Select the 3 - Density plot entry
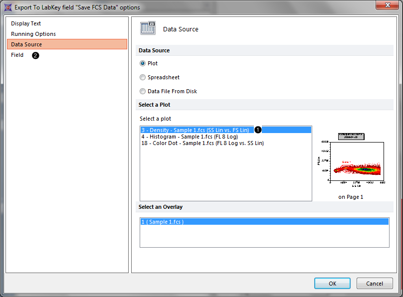This screenshot has width=403, height=297. pos(195,130)
